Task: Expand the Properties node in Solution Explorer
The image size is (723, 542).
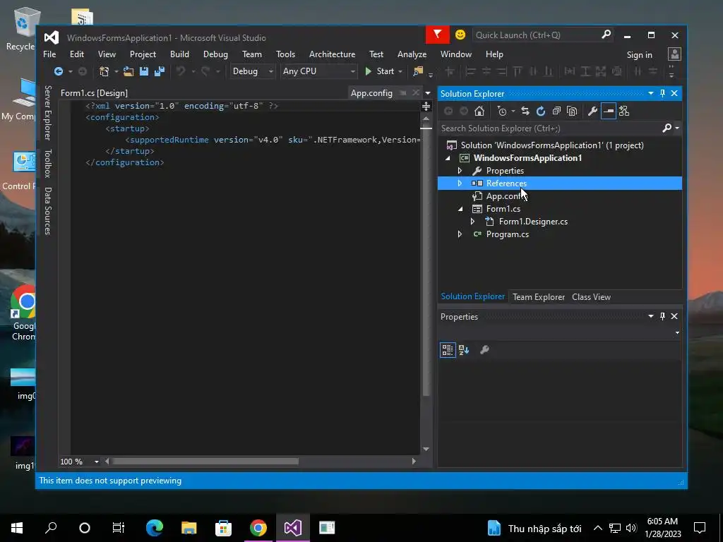Action: pyautogui.click(x=460, y=171)
